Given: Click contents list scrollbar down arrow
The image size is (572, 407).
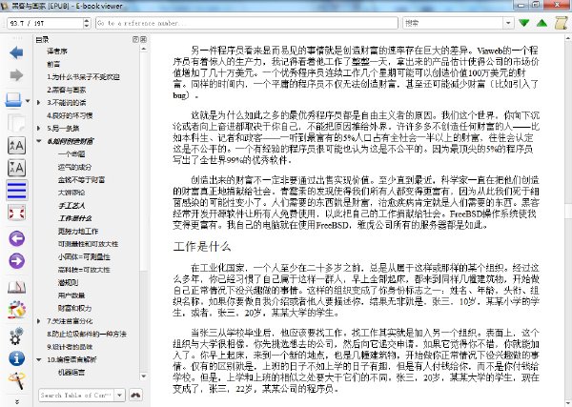Looking at the screenshot, I should coord(143,376).
